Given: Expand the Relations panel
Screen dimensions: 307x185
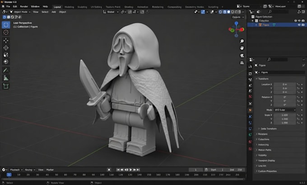Looking at the screenshot, I should (257, 134).
